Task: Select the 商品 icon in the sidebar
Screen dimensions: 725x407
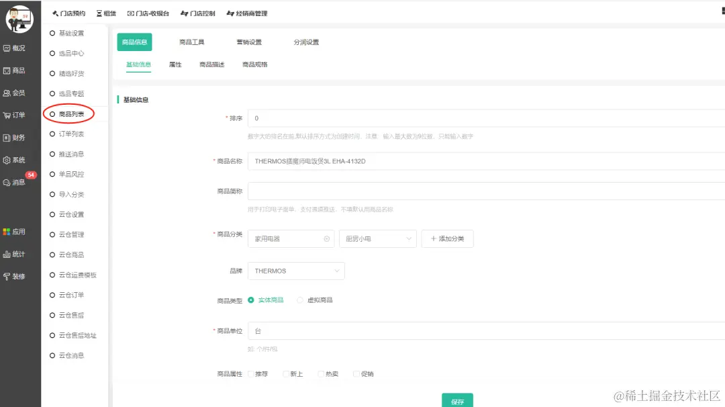Action: coord(20,70)
